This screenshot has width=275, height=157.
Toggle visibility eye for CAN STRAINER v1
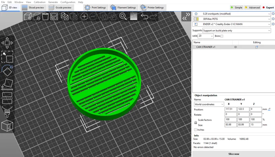click(x=235, y=47)
